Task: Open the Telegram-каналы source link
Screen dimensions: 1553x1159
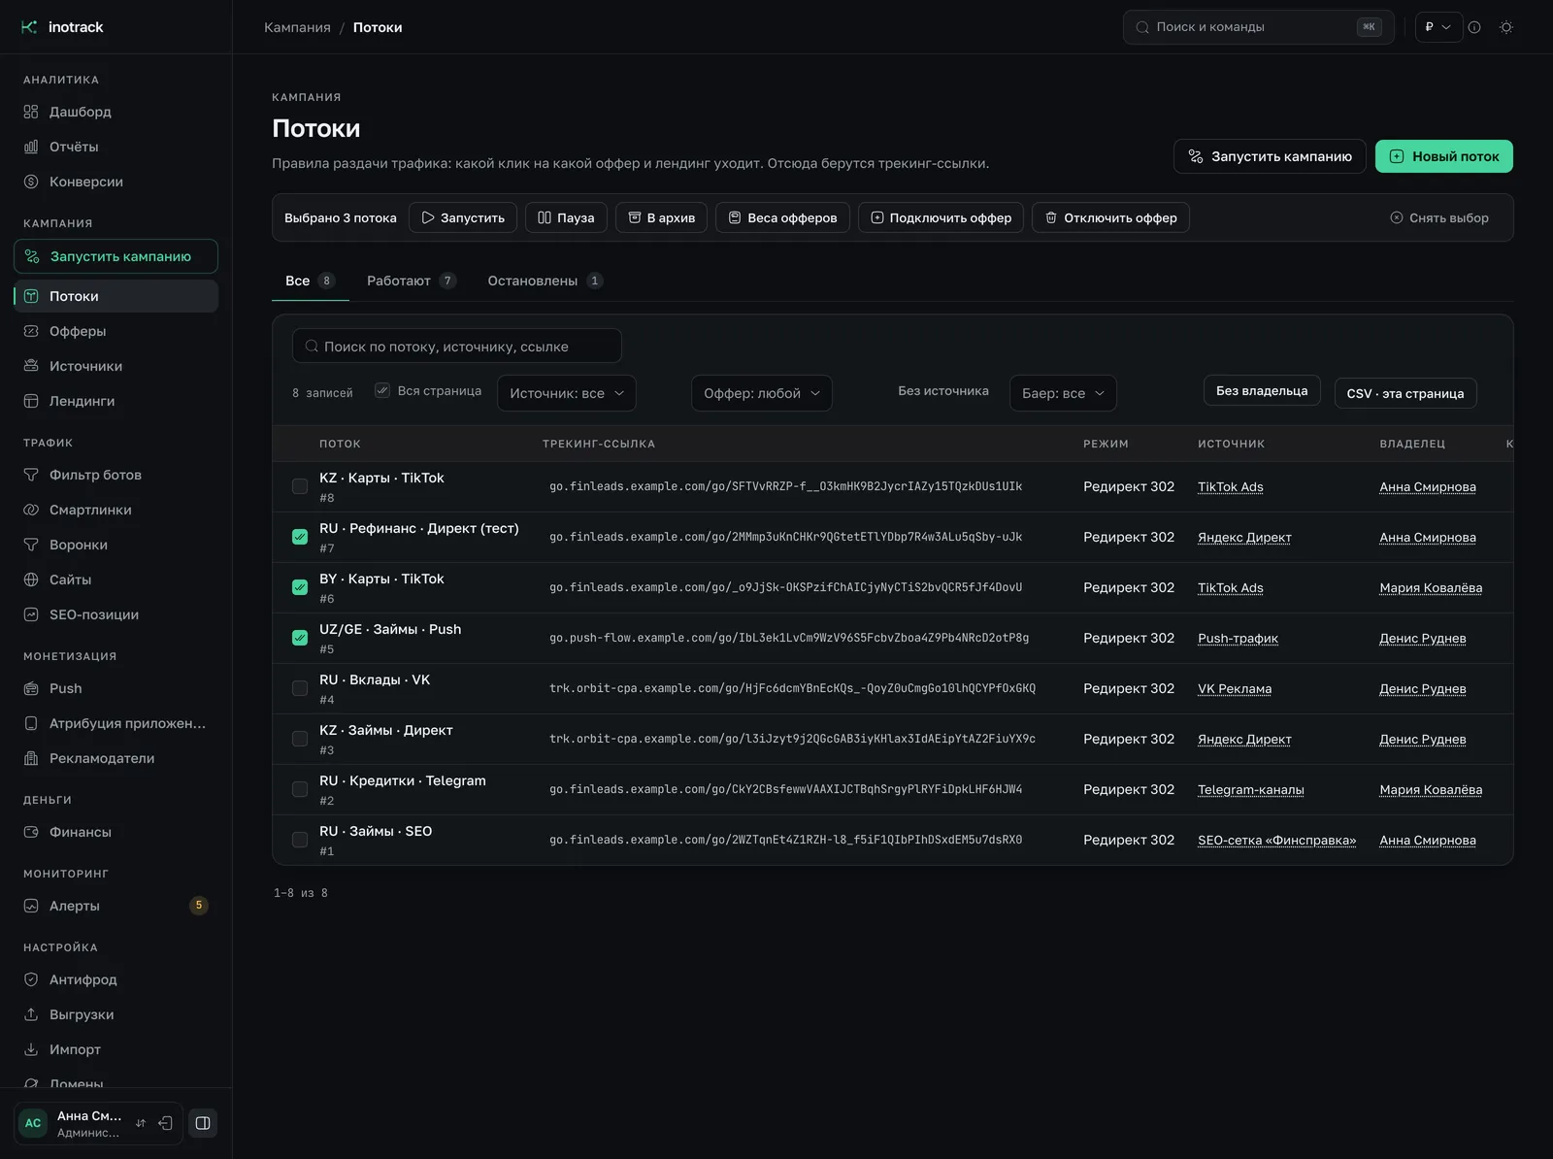Action: pyautogui.click(x=1251, y=789)
